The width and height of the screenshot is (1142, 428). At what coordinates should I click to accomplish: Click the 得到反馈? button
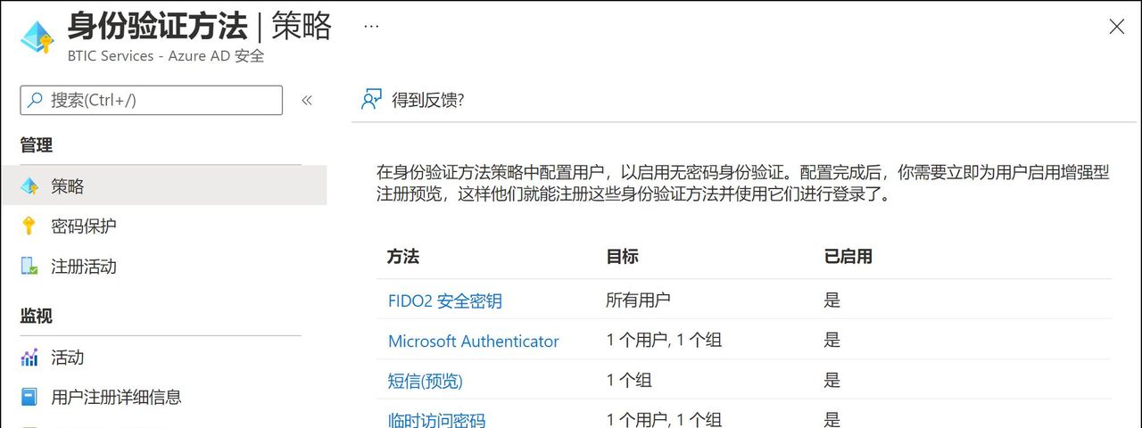point(427,100)
